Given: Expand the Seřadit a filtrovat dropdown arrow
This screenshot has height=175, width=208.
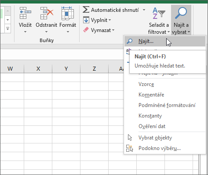Looking at the screenshot, I should (168, 32).
